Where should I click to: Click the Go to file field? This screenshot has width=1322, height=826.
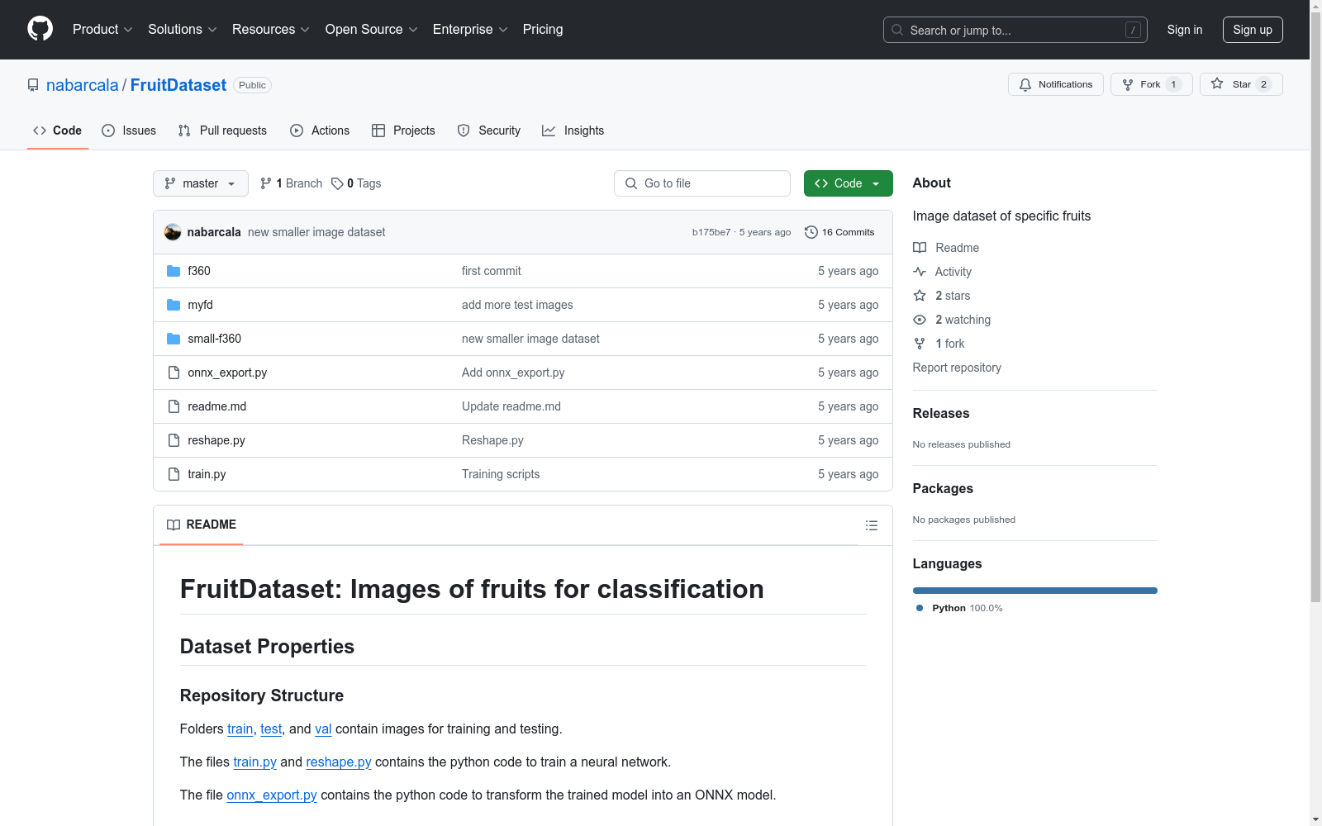702,183
